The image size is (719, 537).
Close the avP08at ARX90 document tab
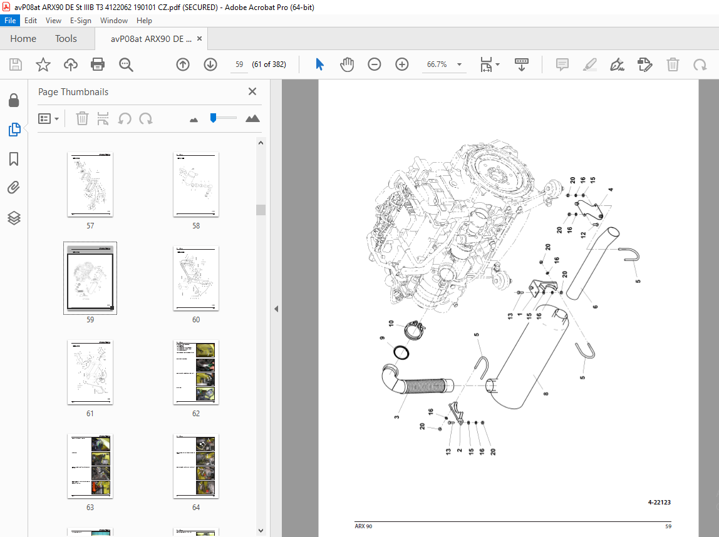coord(199,38)
